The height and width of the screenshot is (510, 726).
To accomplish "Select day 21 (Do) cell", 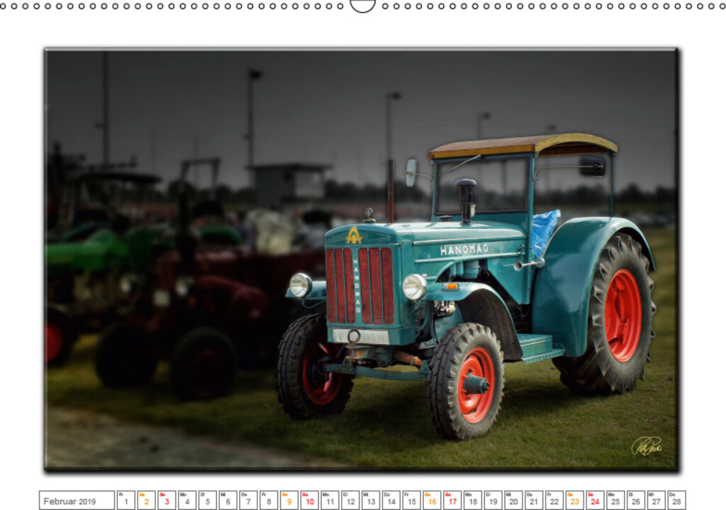I will (x=534, y=501).
